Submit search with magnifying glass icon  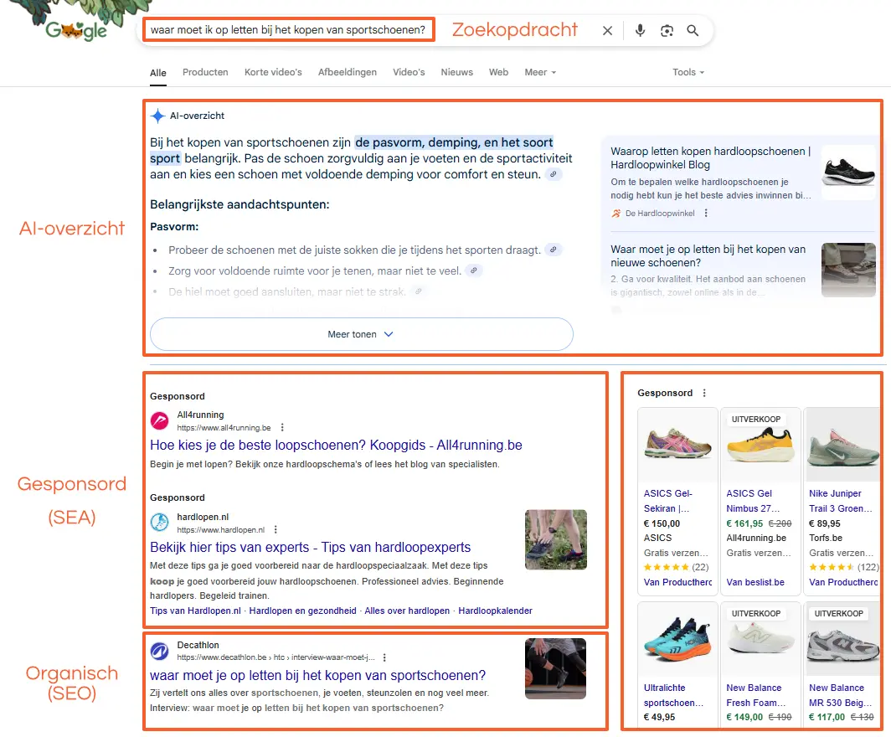(x=692, y=30)
